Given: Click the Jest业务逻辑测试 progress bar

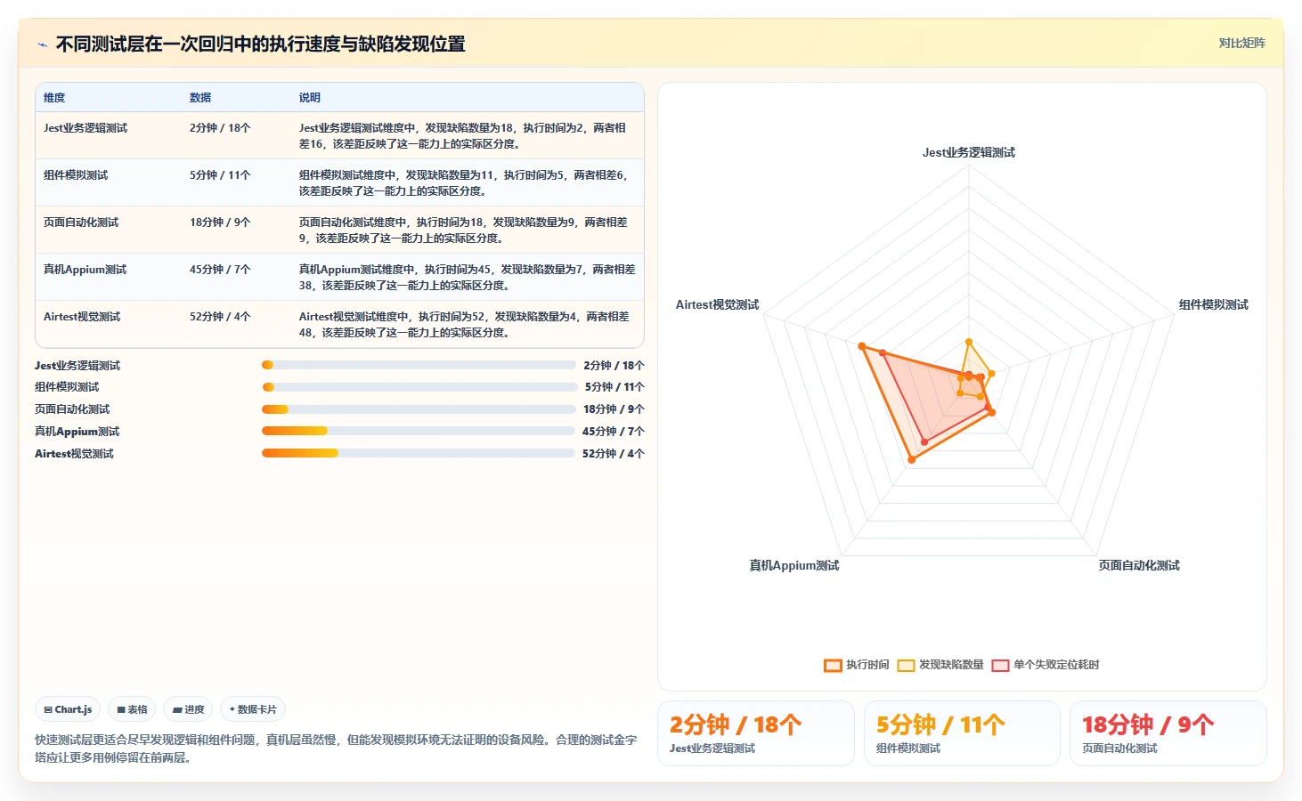Looking at the screenshot, I should tap(419, 365).
